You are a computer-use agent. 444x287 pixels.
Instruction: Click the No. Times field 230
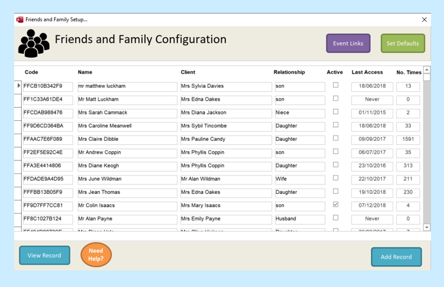click(x=408, y=193)
